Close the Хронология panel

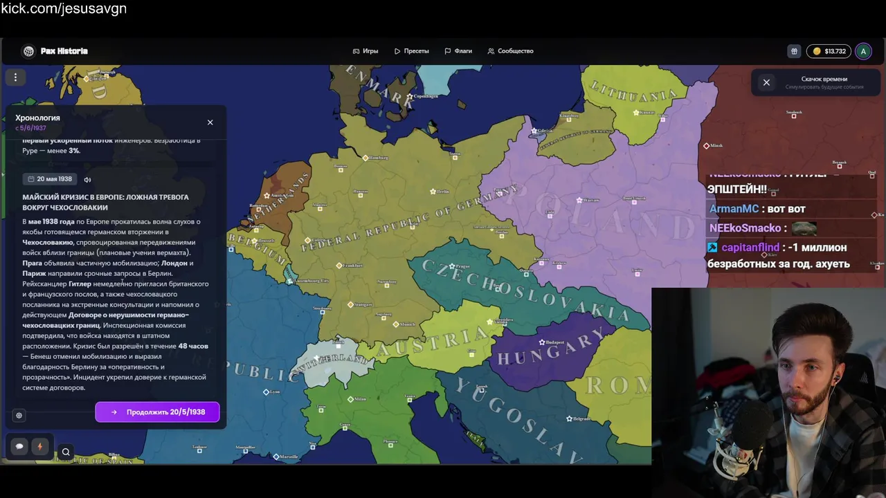tap(210, 122)
